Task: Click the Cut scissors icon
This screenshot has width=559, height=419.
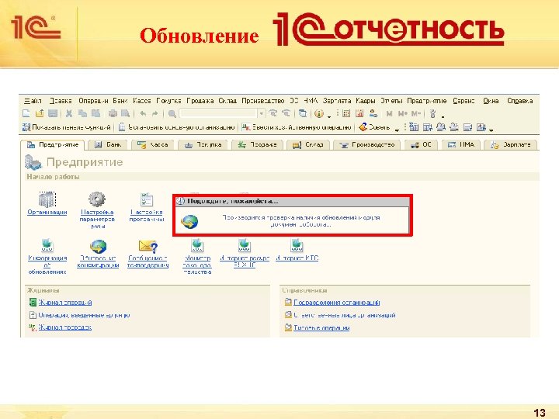Action: click(69, 113)
